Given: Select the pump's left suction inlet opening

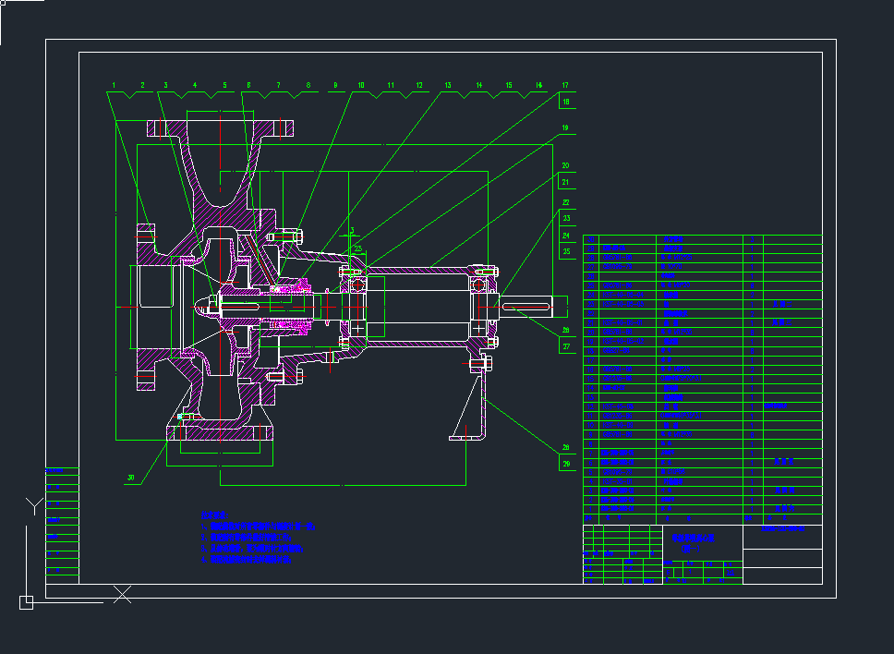Looking at the screenshot, I should pos(152,298).
